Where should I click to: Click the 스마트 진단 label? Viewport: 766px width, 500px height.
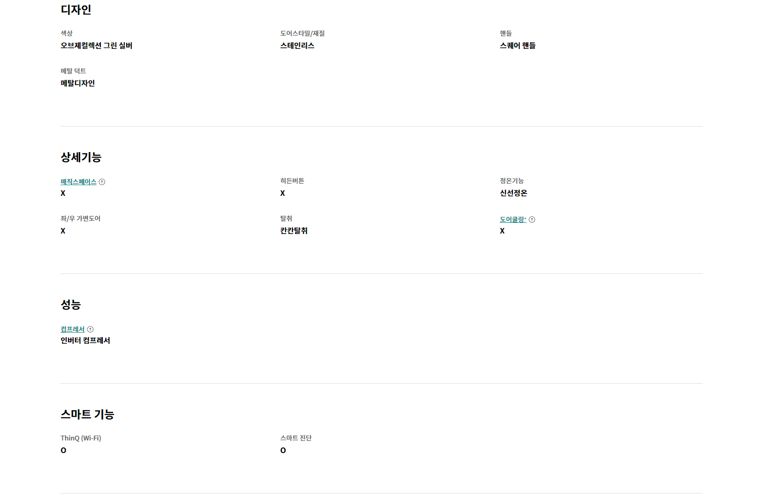click(296, 438)
